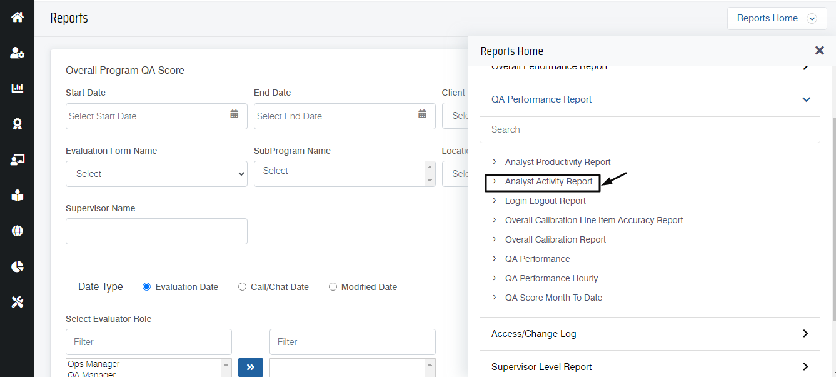836x377 pixels.
Task: Open QA Score Month To Date report
Action: (x=553, y=298)
